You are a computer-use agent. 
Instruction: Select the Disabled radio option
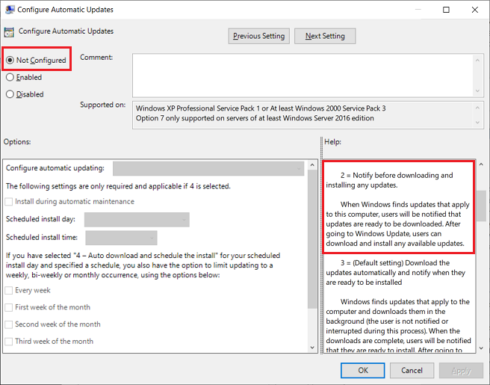pos(10,94)
